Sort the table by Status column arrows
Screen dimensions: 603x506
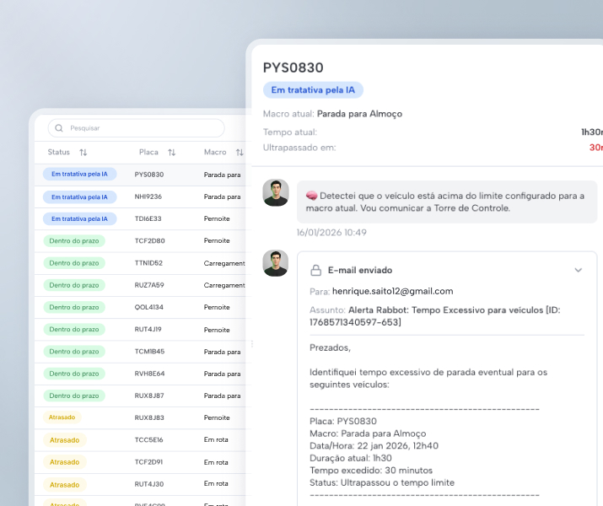coord(83,153)
